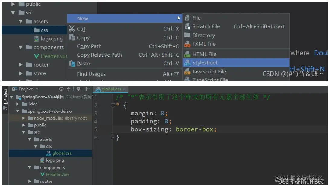This screenshot has width=329, height=187.
Task: Collapse the springboot-vue-demo folder
Action: (x=18, y=111)
